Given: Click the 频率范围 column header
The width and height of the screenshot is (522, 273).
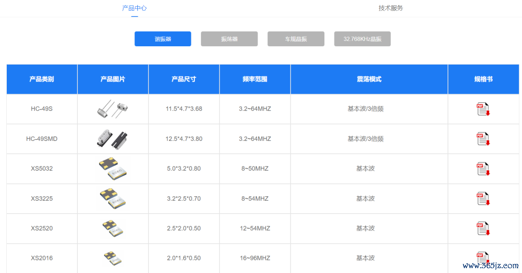Looking at the screenshot, I should pos(255,79).
